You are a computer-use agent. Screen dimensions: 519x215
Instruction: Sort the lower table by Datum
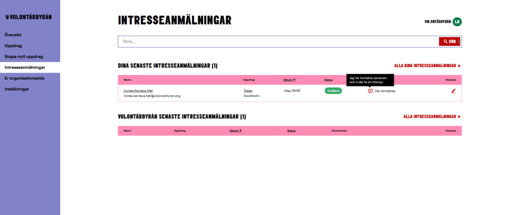pos(236,131)
